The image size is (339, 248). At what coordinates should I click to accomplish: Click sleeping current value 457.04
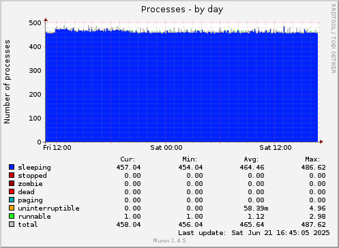pyautogui.click(x=128, y=168)
